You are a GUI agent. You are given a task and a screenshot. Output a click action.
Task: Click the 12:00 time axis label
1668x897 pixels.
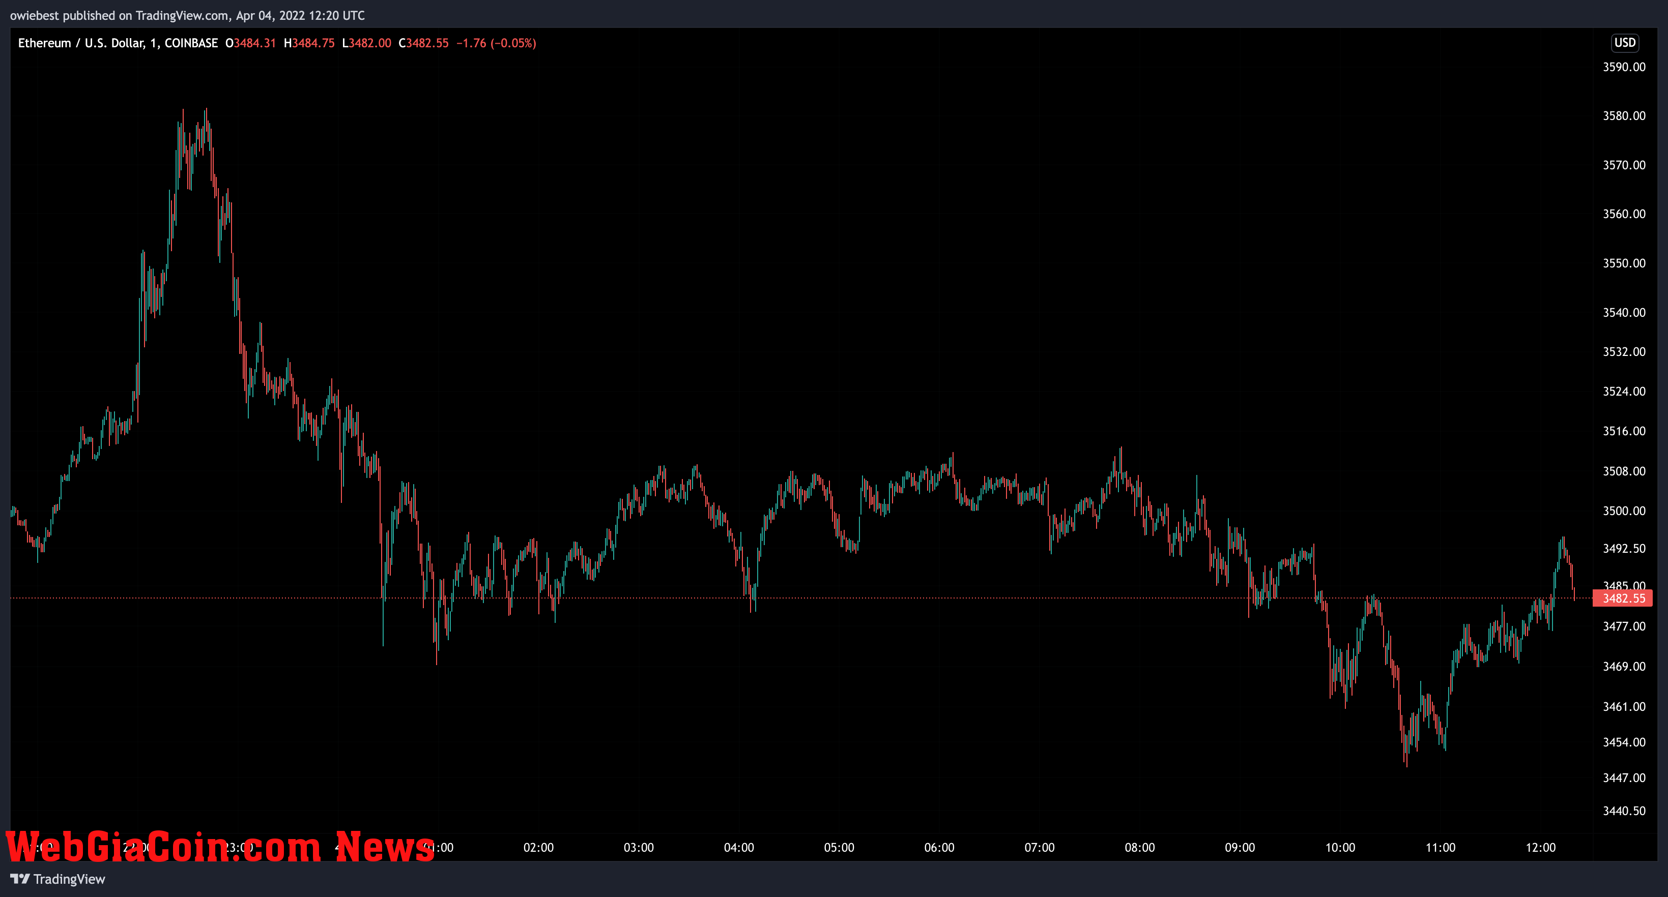pyautogui.click(x=1540, y=847)
